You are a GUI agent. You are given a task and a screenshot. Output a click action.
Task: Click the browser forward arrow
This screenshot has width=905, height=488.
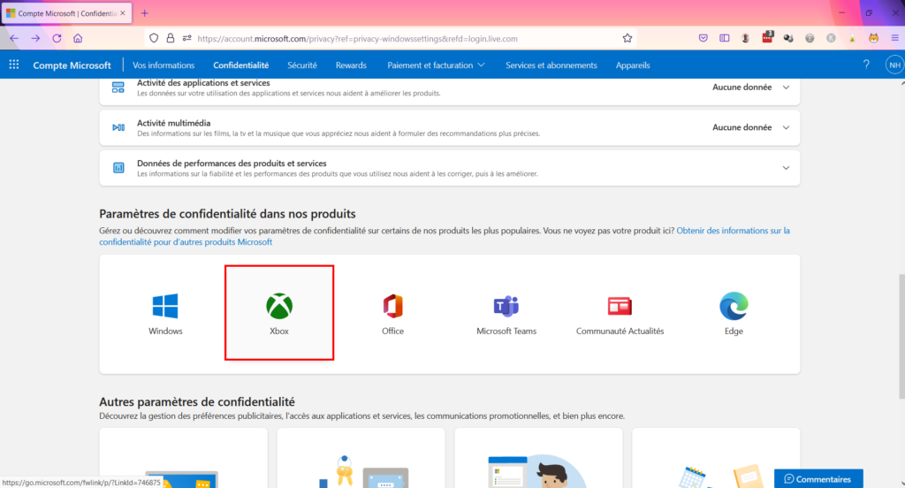tap(35, 38)
